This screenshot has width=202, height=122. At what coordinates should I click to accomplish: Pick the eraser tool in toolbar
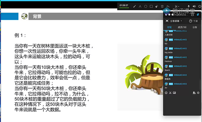point(157,6)
